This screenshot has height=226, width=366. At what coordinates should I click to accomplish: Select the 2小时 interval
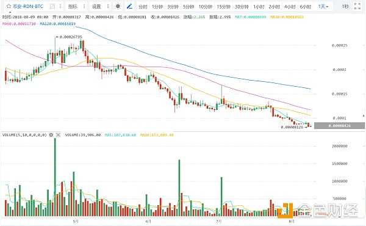click(x=274, y=7)
